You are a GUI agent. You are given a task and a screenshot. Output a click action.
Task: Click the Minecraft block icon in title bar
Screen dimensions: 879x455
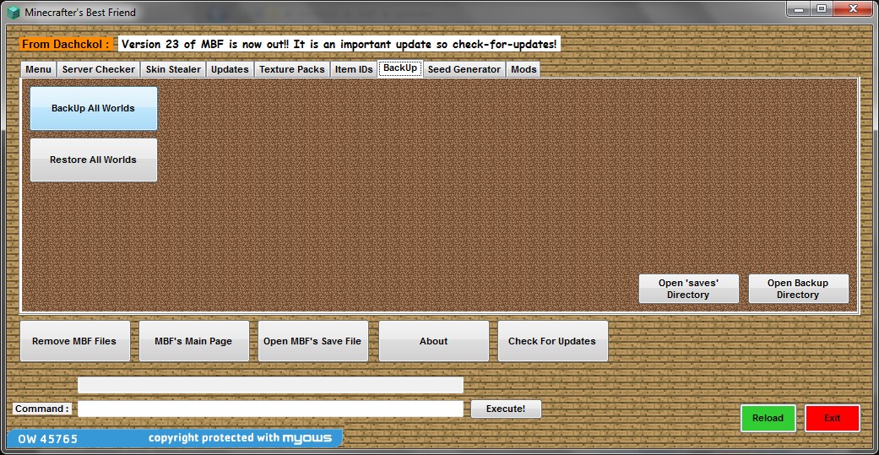13,12
